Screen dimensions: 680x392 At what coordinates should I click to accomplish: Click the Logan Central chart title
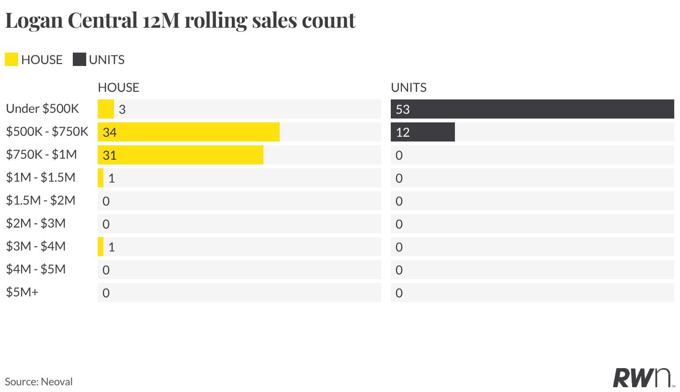click(181, 20)
